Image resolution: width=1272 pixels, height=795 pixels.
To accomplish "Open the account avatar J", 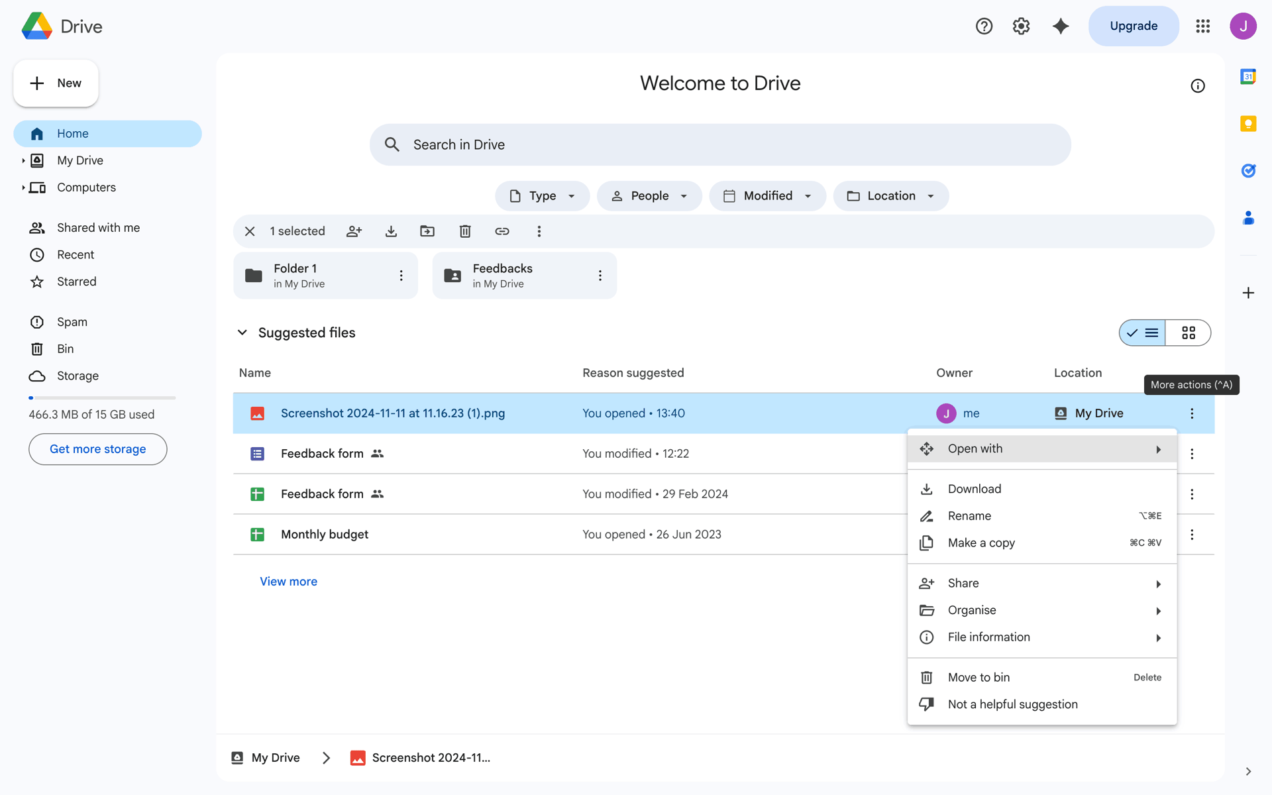I will tap(1244, 26).
